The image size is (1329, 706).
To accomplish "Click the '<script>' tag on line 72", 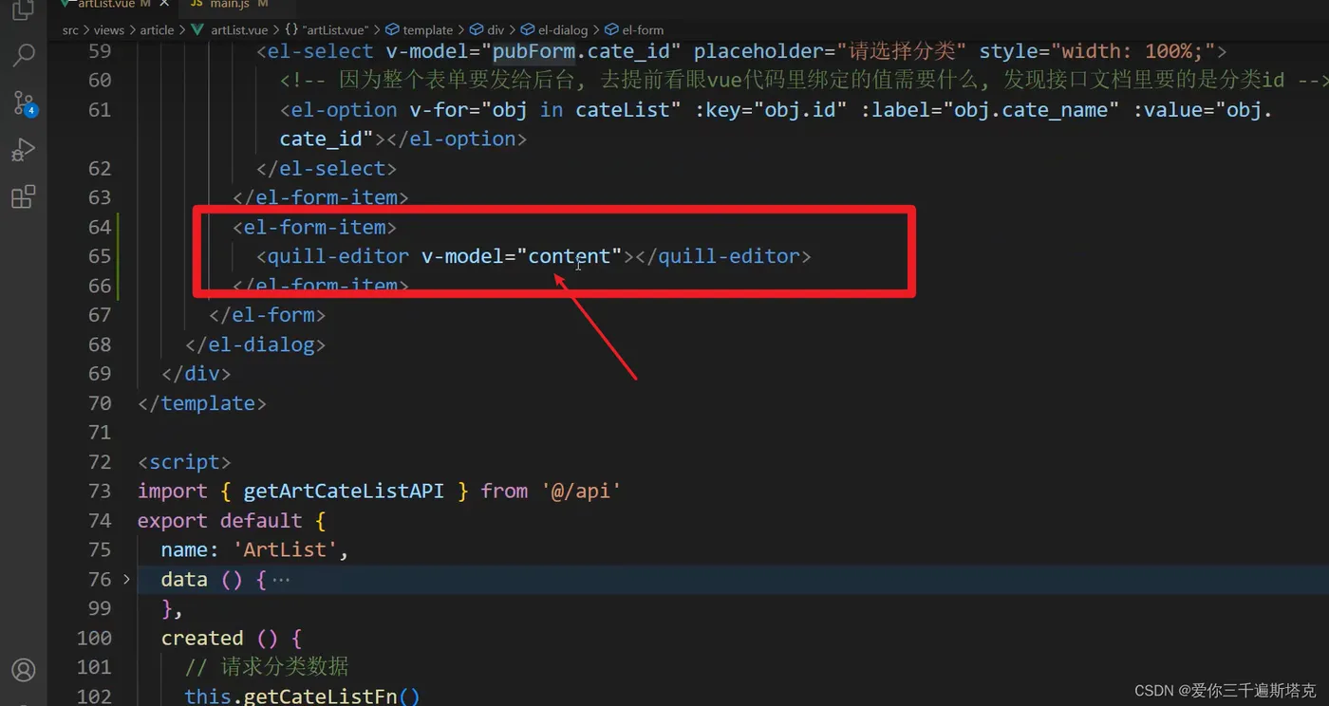I will [x=185, y=462].
